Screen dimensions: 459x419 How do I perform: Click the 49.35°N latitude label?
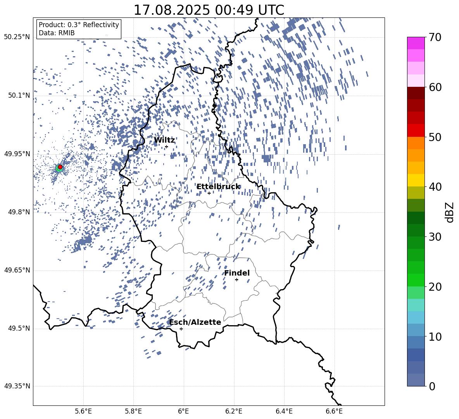coord(17,386)
